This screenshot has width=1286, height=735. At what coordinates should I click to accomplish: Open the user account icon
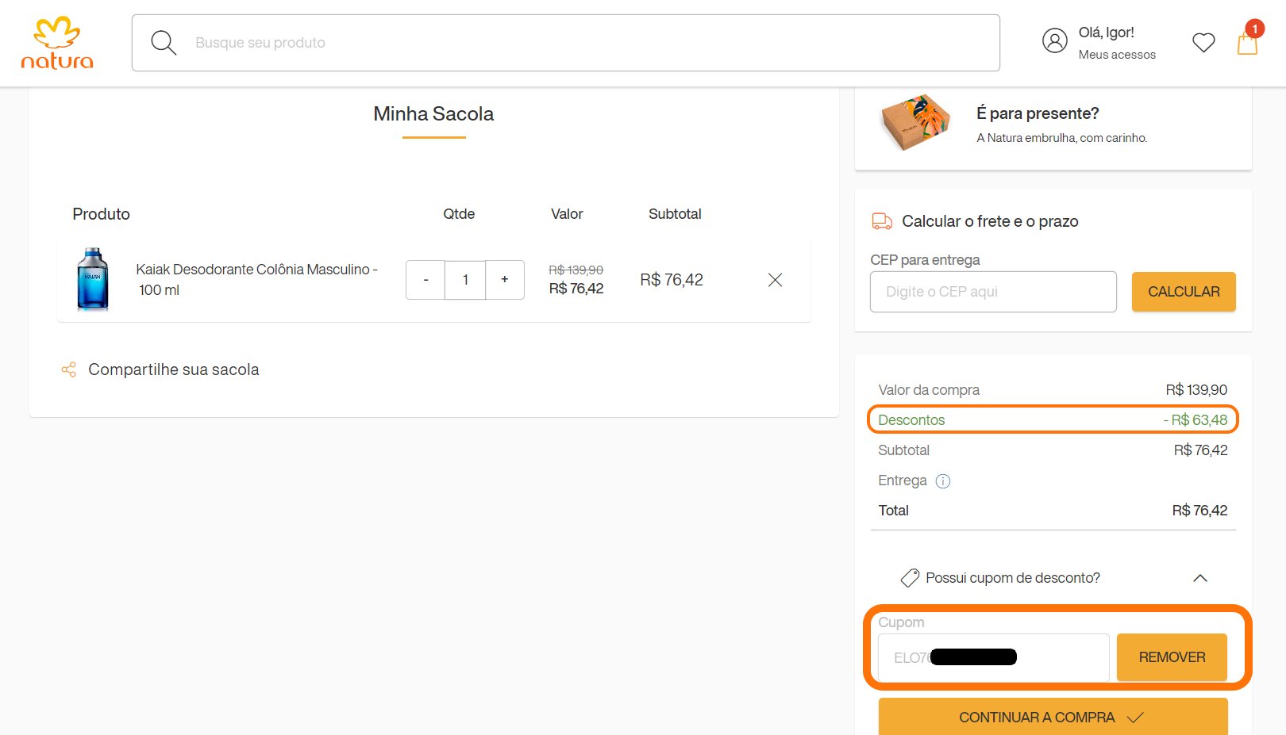click(1054, 40)
